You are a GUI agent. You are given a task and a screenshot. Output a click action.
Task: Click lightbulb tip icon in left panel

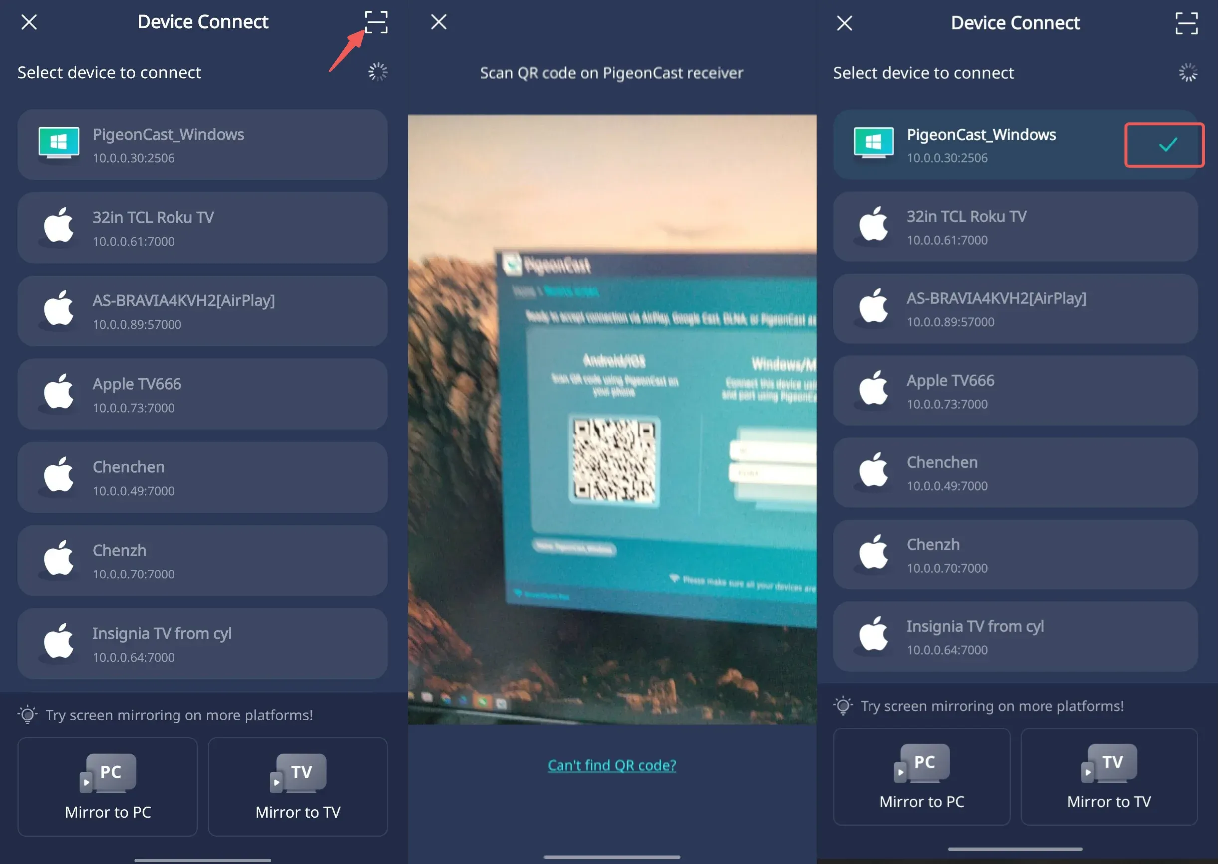(28, 715)
